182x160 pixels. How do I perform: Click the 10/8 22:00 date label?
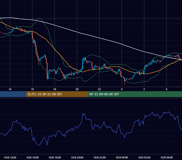tap(100, 157)
